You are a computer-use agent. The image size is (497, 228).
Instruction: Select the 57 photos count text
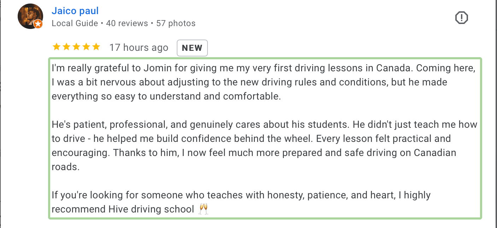click(176, 24)
